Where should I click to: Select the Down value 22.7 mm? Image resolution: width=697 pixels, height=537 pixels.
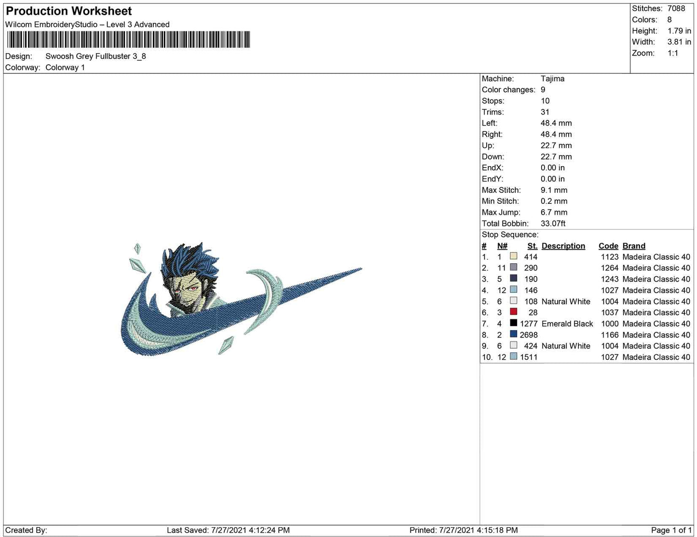tap(556, 156)
